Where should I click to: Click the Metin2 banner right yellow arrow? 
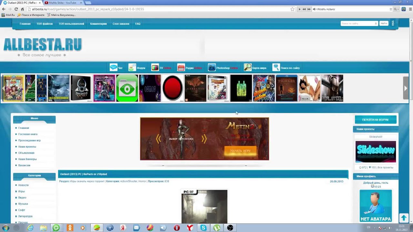coord(204,139)
